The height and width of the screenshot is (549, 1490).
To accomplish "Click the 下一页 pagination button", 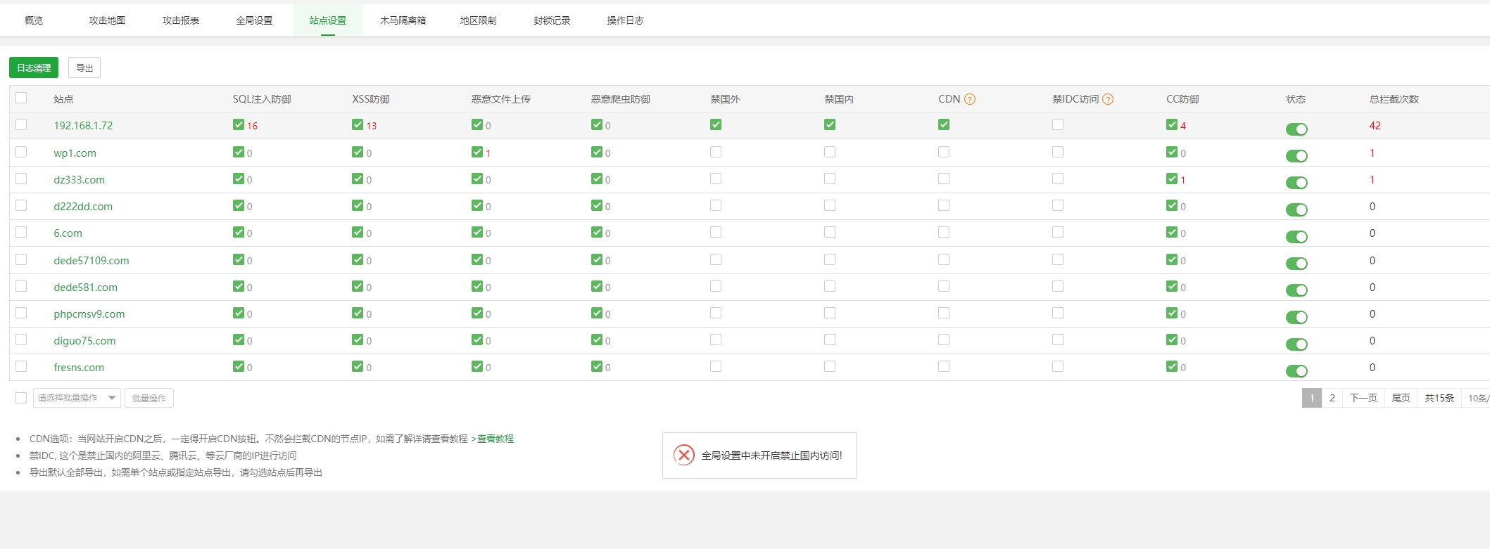I will (1363, 398).
